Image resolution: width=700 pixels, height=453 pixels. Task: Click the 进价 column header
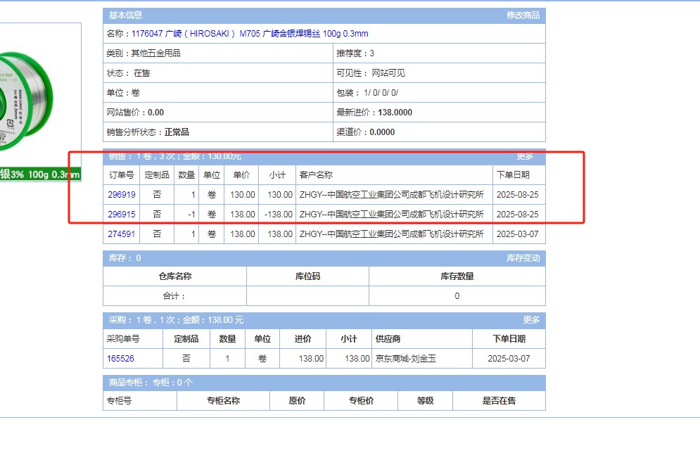[303, 339]
